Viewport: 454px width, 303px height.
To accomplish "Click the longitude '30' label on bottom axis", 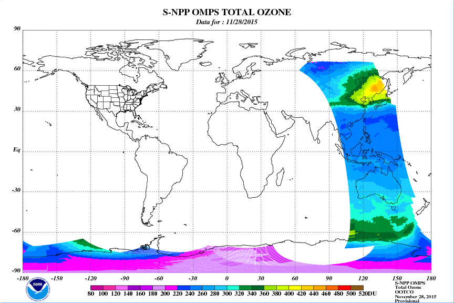I will pyautogui.click(x=261, y=279).
